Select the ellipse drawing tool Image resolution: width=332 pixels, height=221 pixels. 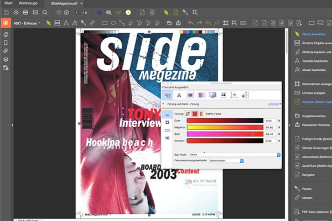[113, 23]
